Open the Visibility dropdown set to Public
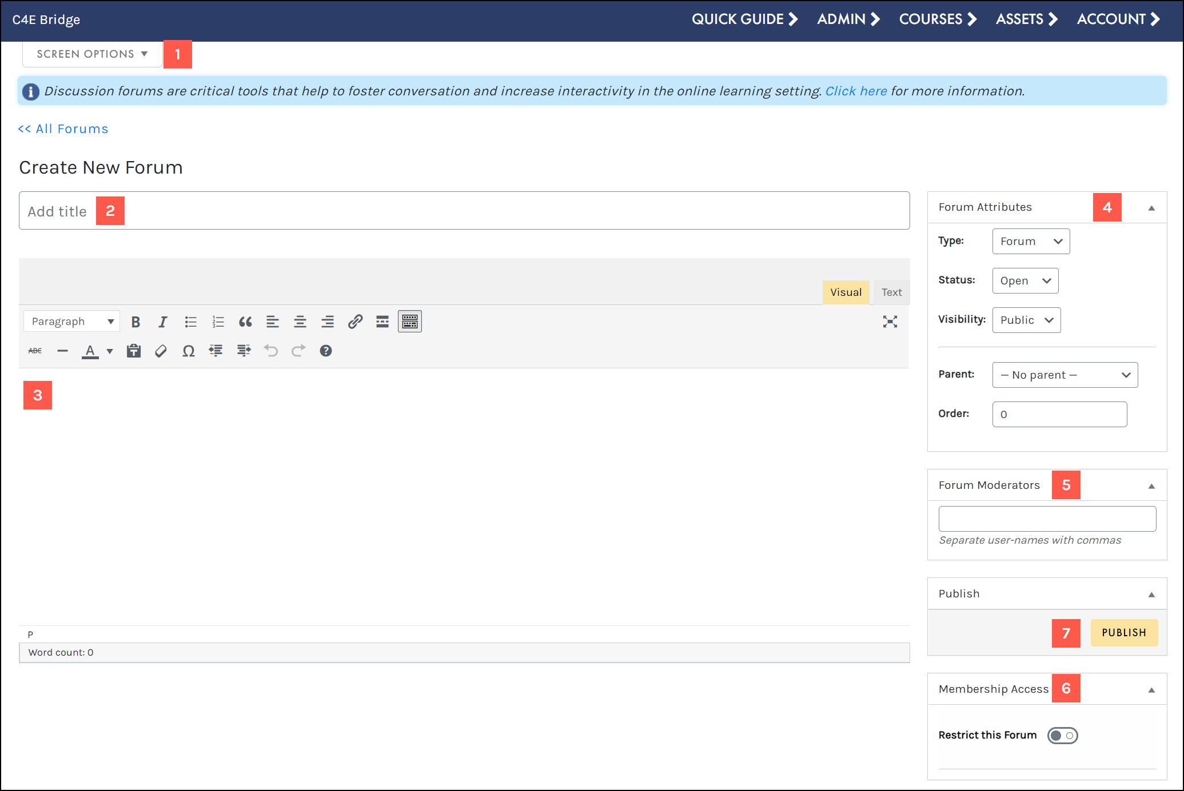 pos(1026,320)
